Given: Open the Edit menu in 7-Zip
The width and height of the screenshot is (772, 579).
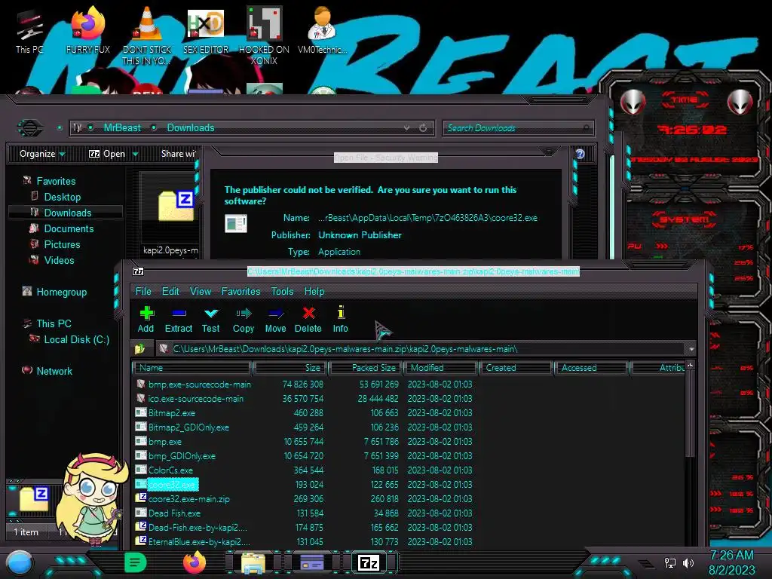Looking at the screenshot, I should (170, 292).
